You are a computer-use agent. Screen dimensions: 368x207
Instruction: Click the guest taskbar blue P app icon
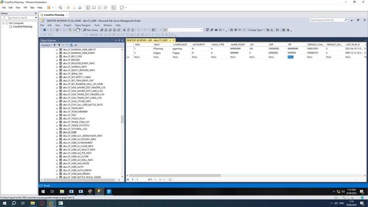[109, 191]
